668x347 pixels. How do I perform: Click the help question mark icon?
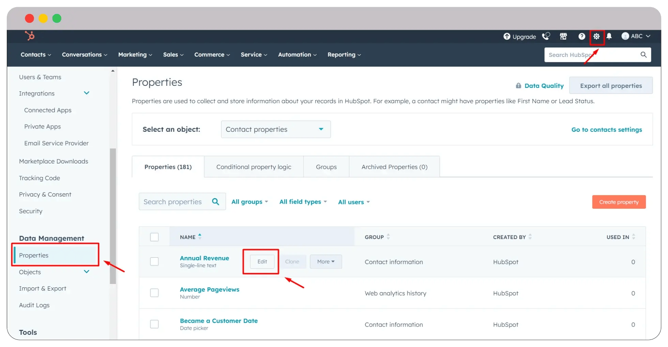(x=582, y=36)
